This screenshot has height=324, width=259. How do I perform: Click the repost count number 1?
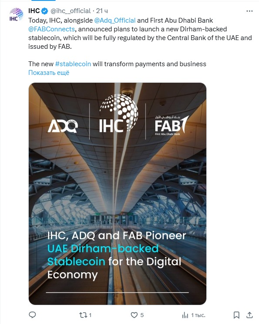point(90,315)
